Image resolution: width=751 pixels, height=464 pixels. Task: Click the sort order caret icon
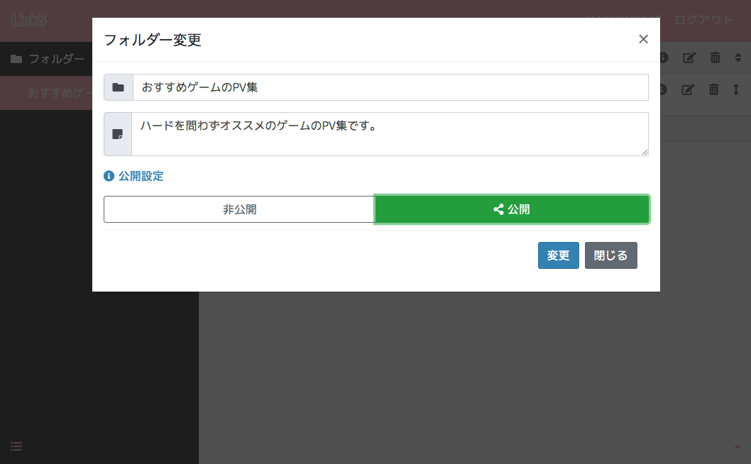[x=738, y=57]
